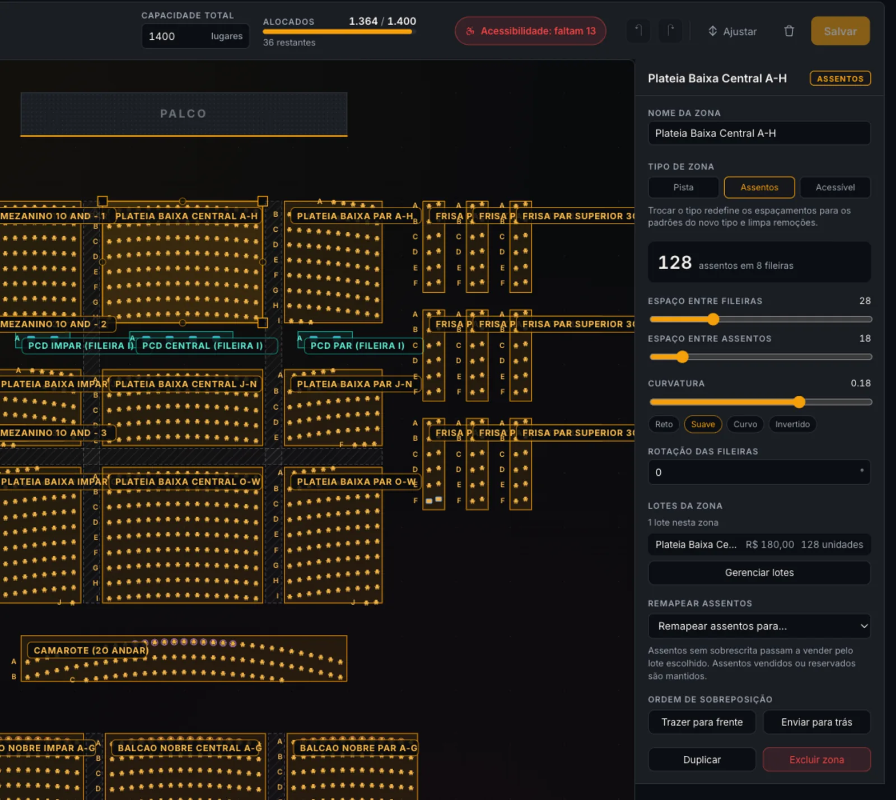Click the Nome da zona input field

[759, 133]
